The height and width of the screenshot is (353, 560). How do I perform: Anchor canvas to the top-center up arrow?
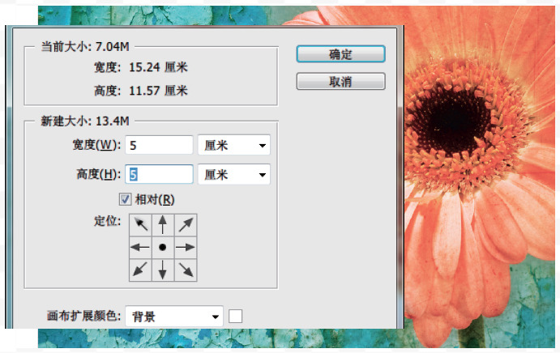(163, 225)
